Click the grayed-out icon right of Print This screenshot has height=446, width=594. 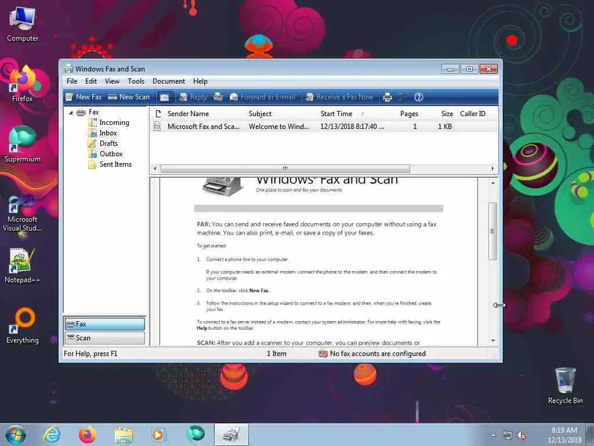pos(401,97)
